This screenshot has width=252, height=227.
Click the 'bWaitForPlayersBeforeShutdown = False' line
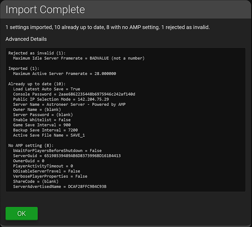click(57, 151)
